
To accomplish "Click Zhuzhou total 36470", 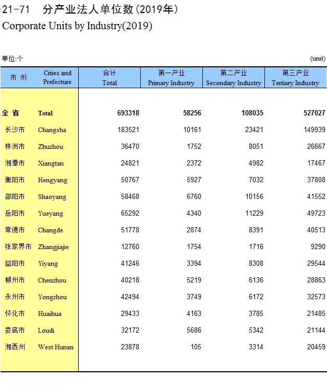I will 130,146.
